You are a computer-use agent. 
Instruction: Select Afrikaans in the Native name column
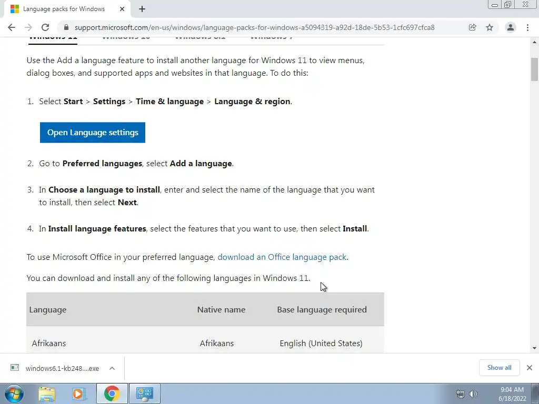(216, 343)
